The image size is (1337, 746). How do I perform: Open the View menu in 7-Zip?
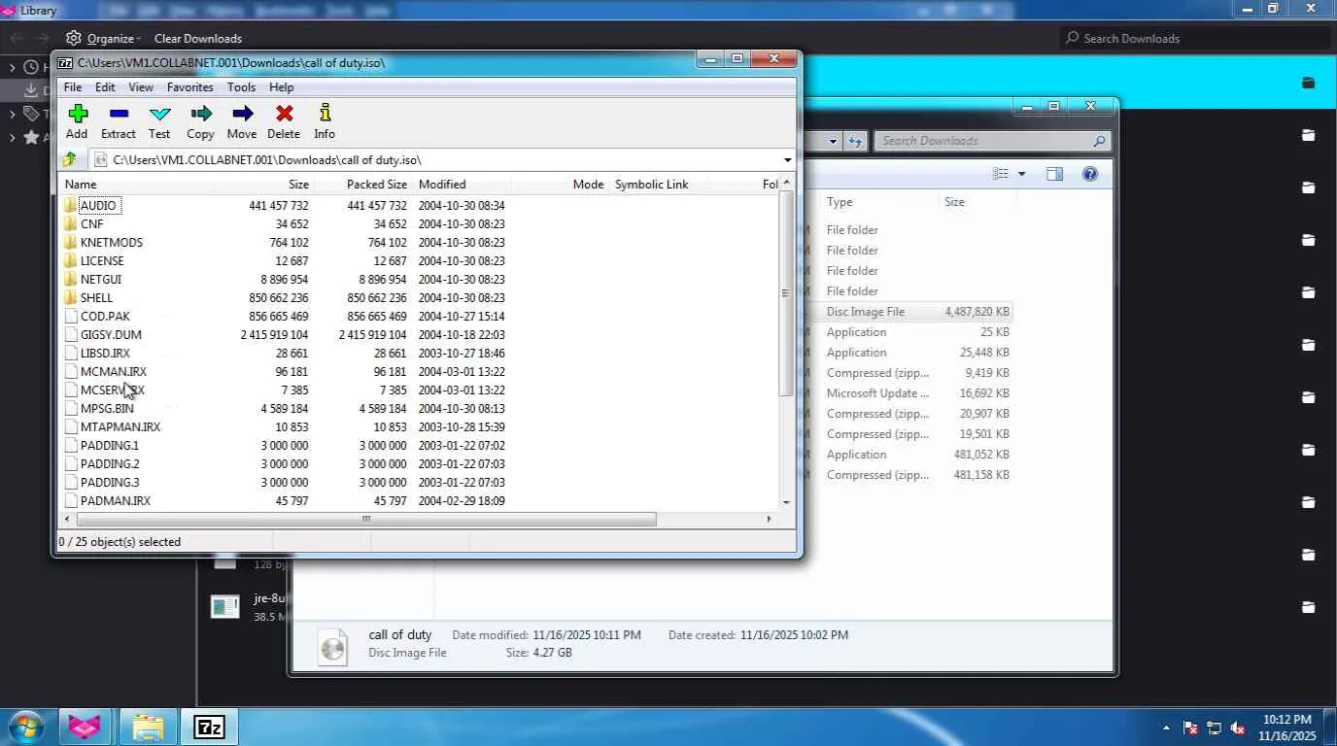pyautogui.click(x=141, y=87)
